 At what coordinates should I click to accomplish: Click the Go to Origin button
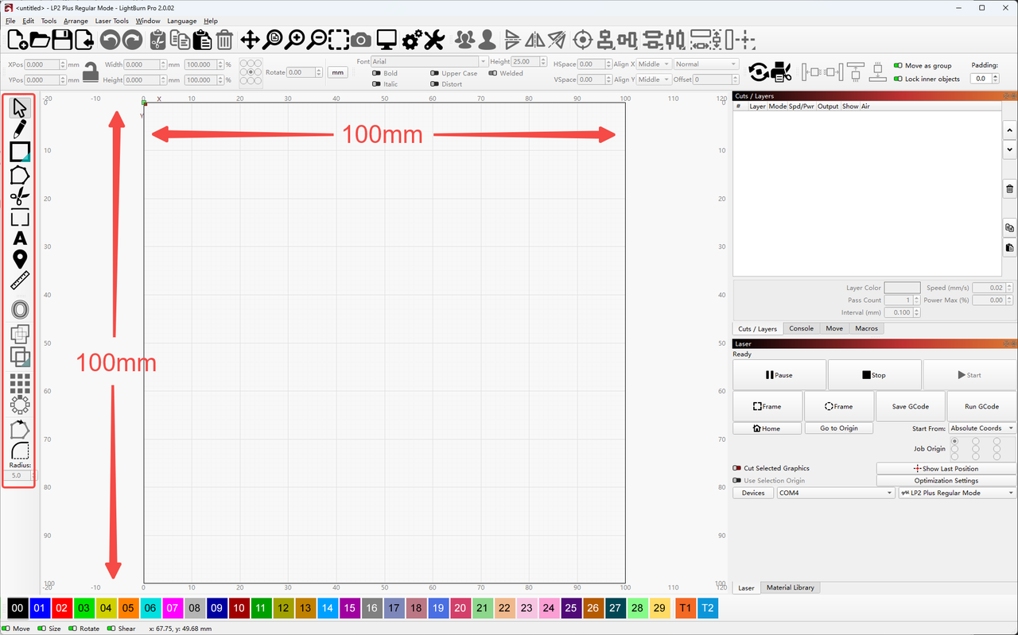838,428
